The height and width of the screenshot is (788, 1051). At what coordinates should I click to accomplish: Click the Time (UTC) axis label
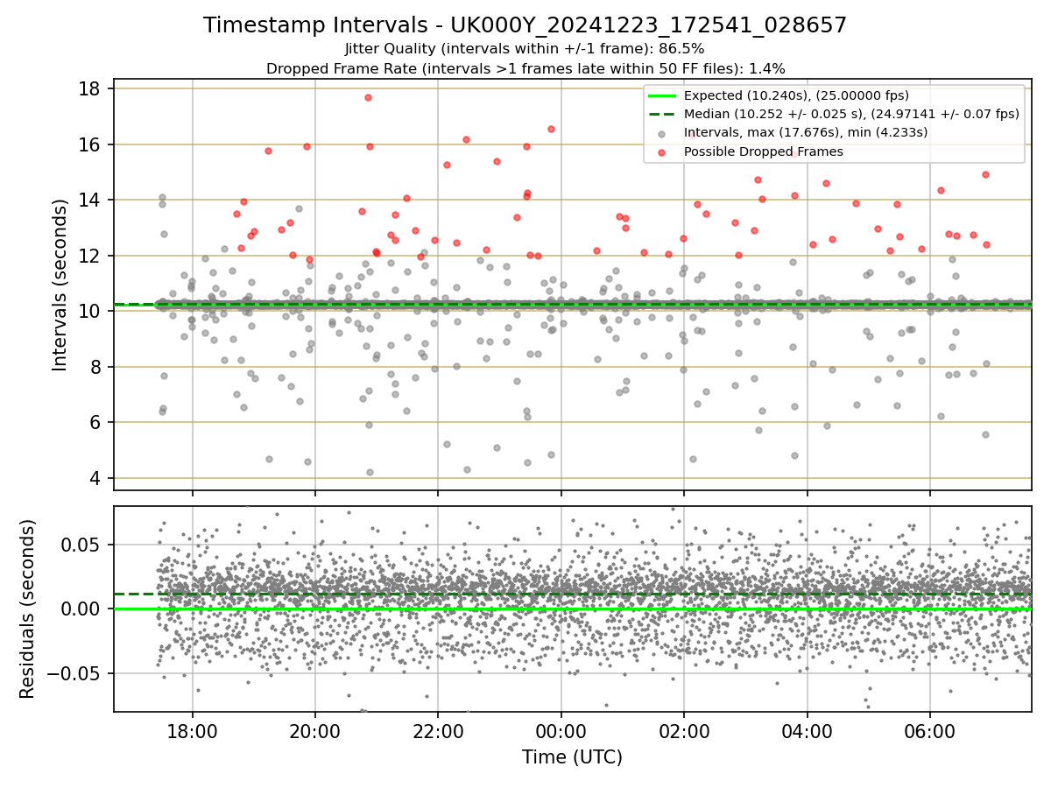coord(572,757)
